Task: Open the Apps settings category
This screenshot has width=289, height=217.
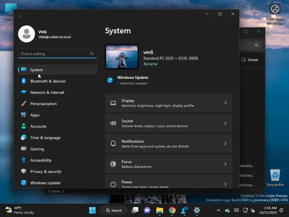Action: [x=58, y=115]
